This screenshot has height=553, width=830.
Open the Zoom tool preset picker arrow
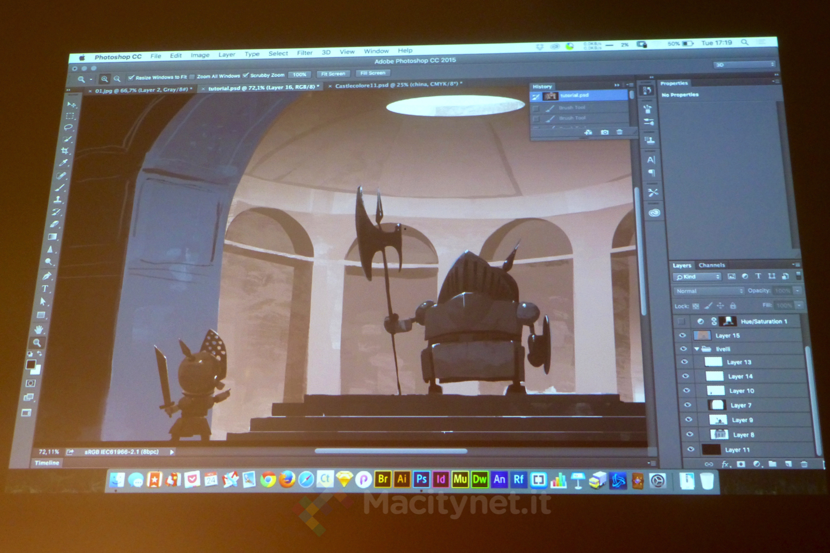(91, 79)
